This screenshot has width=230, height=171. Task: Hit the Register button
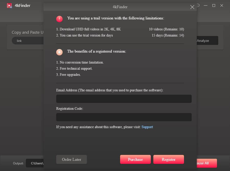168,160
